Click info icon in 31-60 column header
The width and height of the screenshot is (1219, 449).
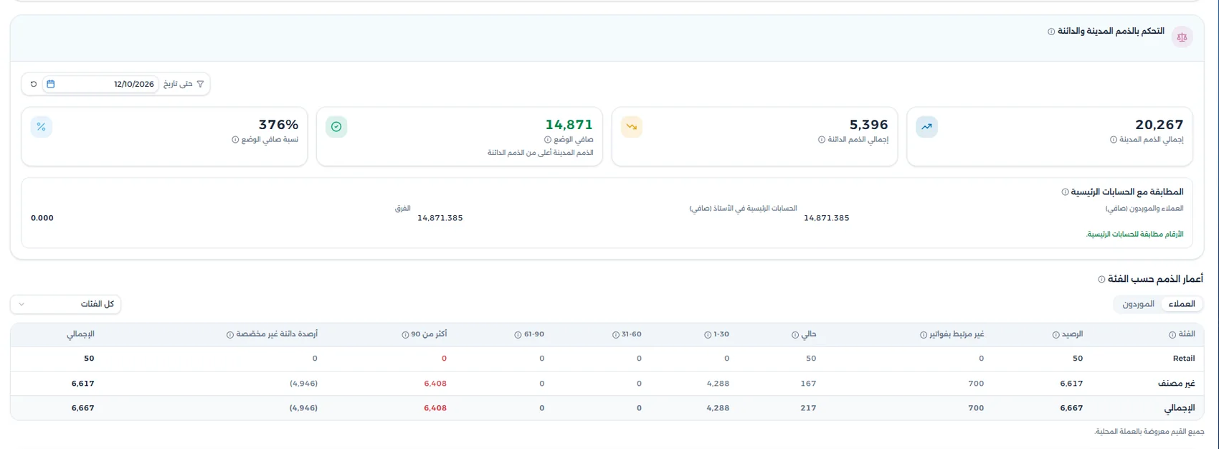click(616, 335)
